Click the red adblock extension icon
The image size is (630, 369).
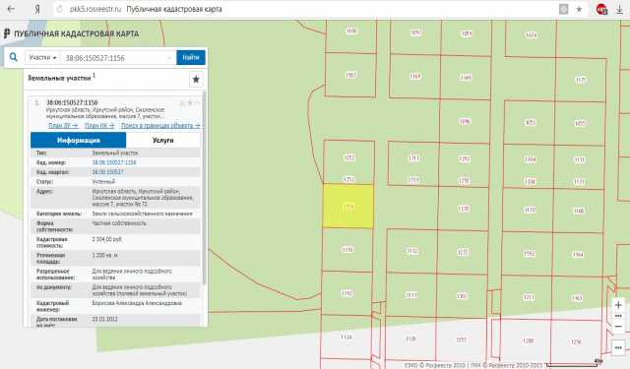(601, 9)
